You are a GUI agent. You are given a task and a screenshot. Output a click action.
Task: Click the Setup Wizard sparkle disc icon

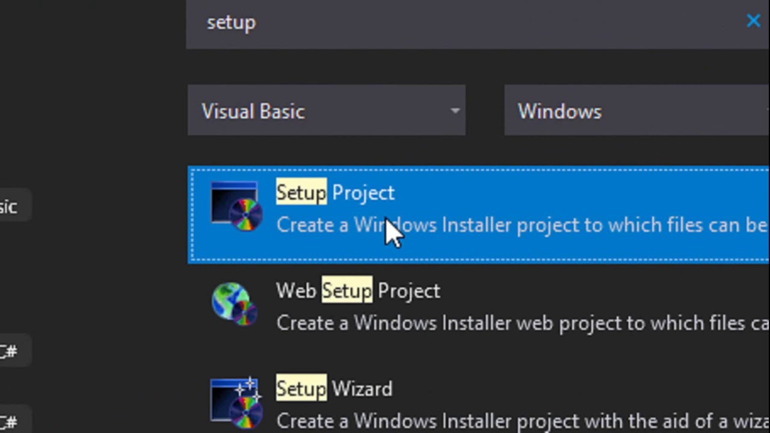[x=236, y=402]
